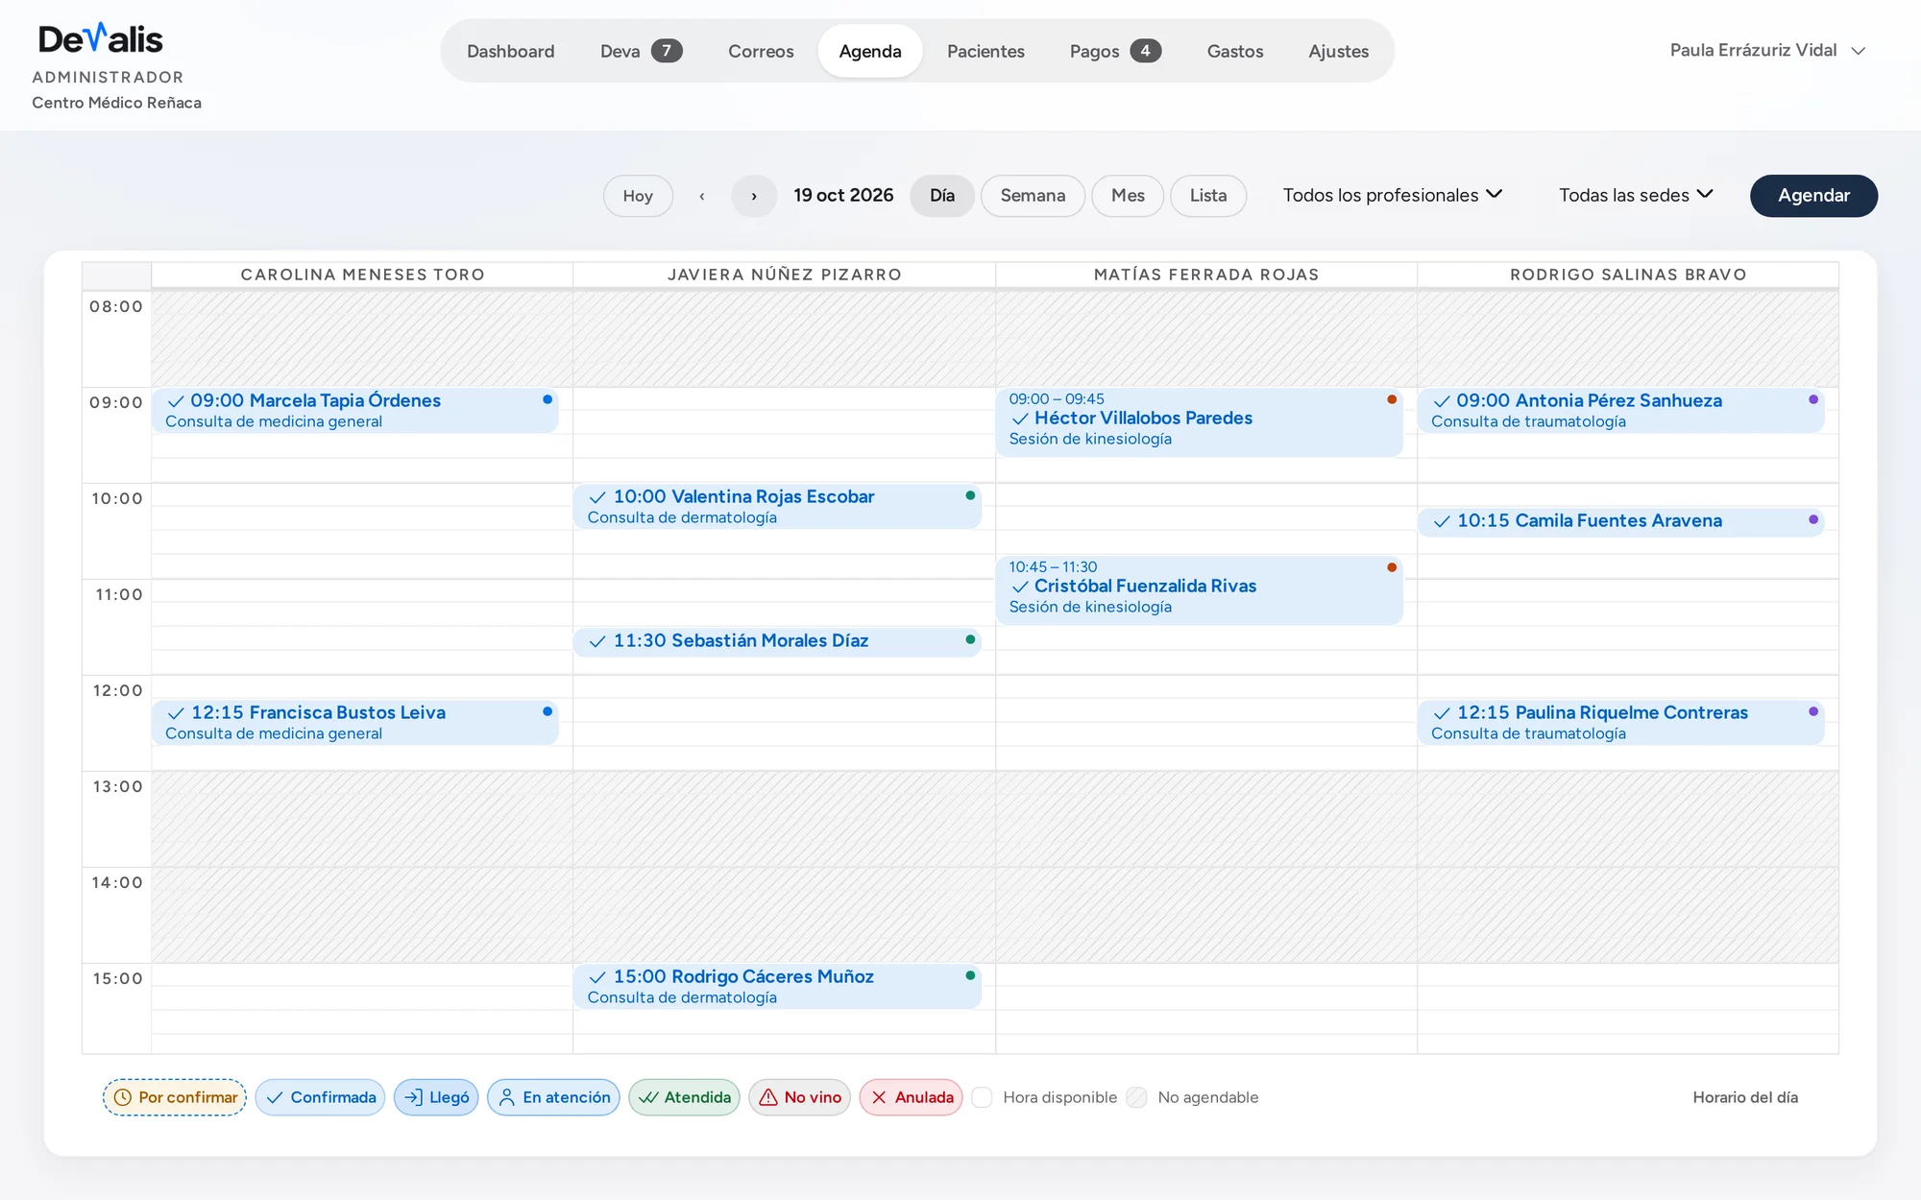This screenshot has height=1200, width=1921.
Task: Switch to the Pacientes tab
Action: click(x=985, y=51)
